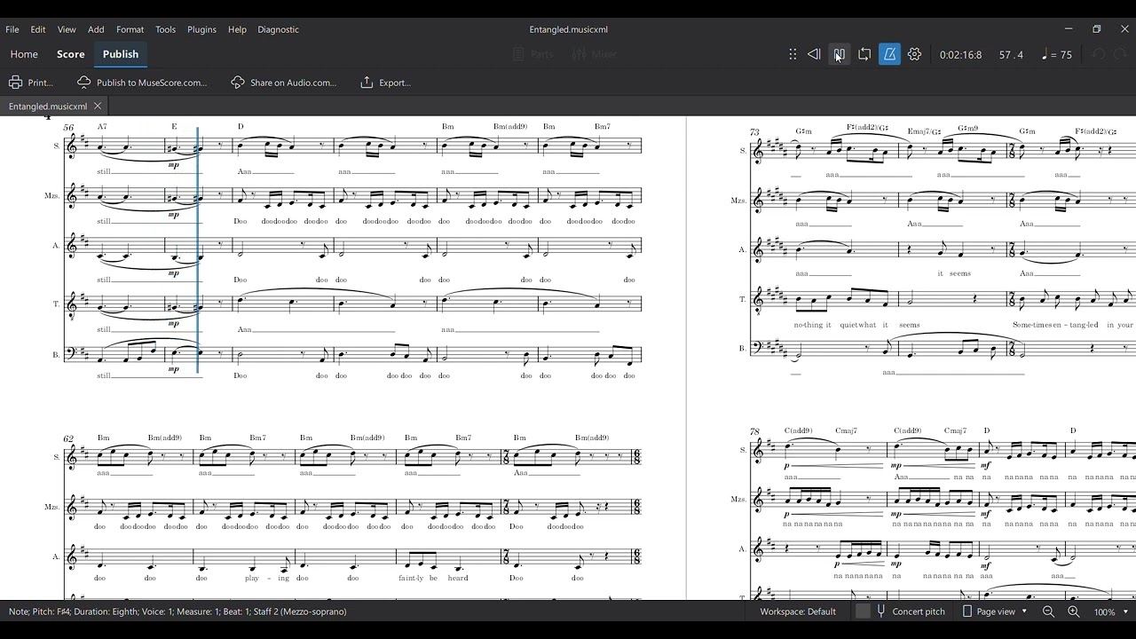The image size is (1136, 639).
Task: Open the Tools menu
Action: tap(166, 29)
